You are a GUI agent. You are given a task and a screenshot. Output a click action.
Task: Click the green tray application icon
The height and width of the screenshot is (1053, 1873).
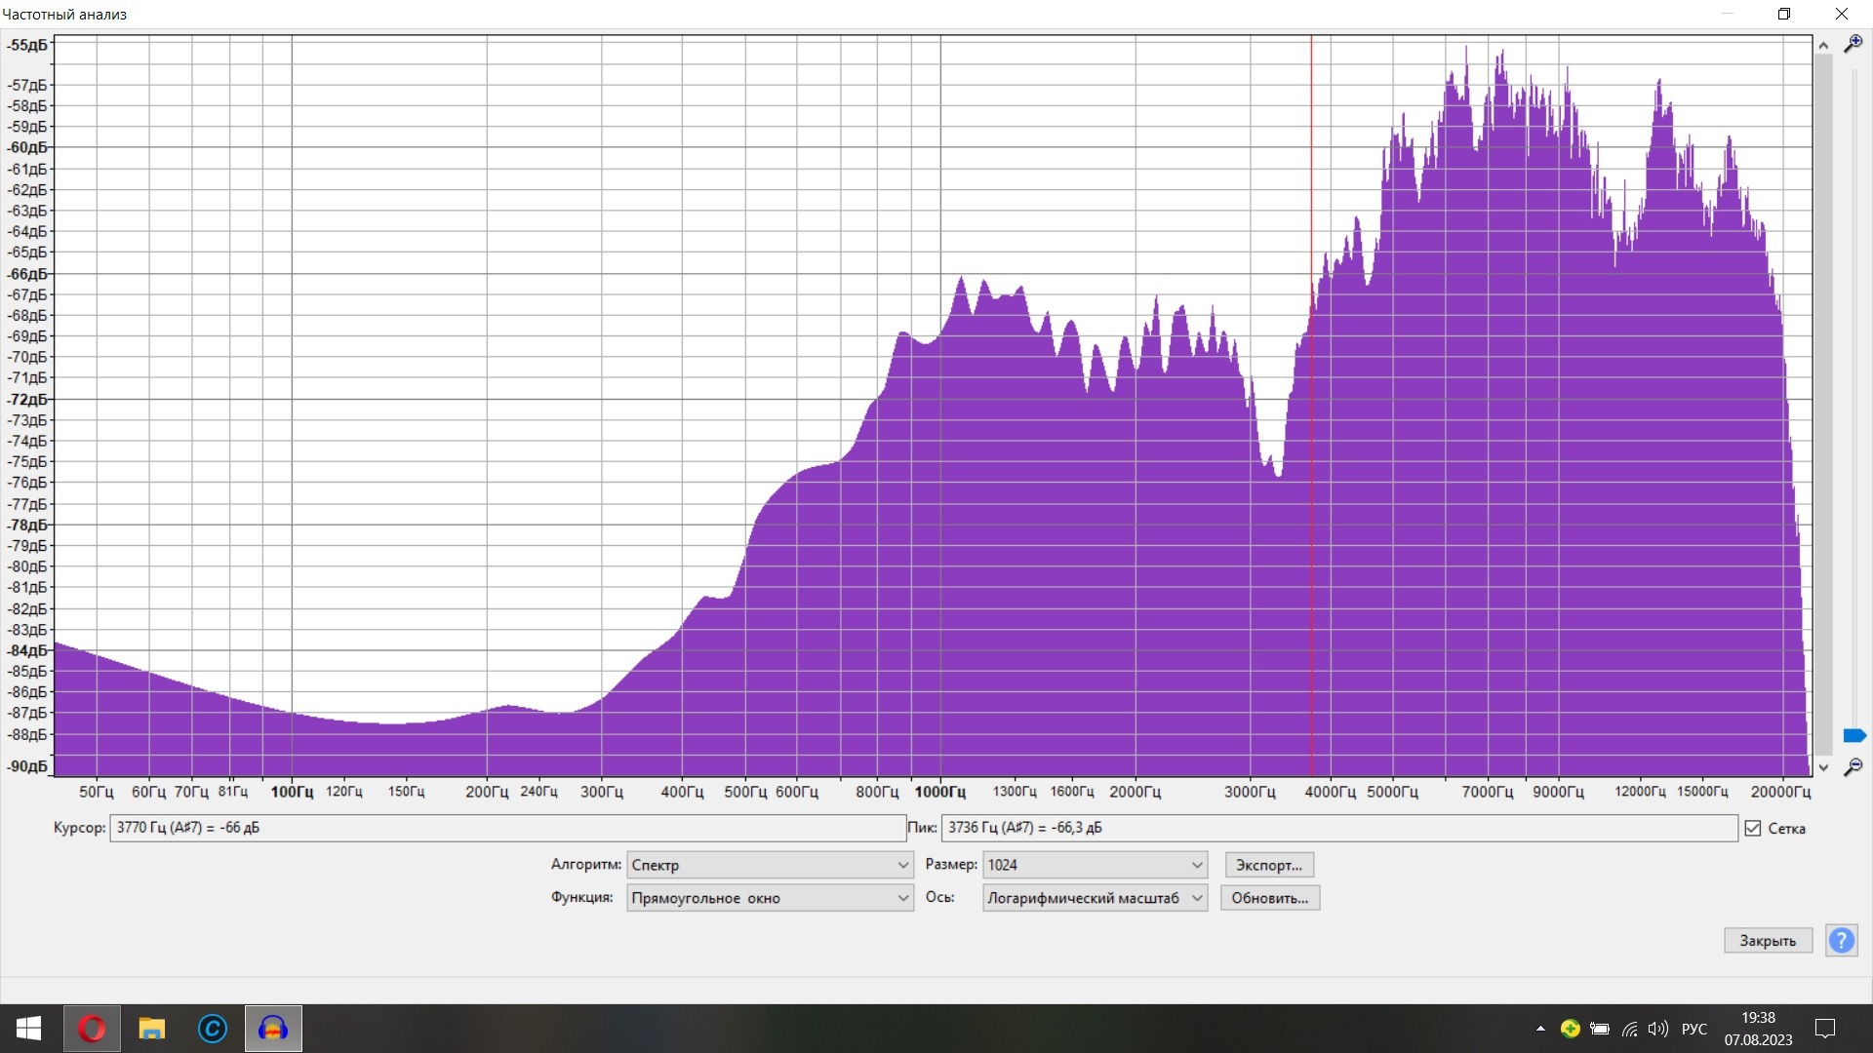click(x=1570, y=1029)
